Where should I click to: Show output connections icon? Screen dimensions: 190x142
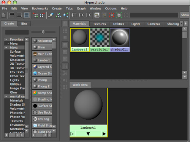tap(89, 15)
